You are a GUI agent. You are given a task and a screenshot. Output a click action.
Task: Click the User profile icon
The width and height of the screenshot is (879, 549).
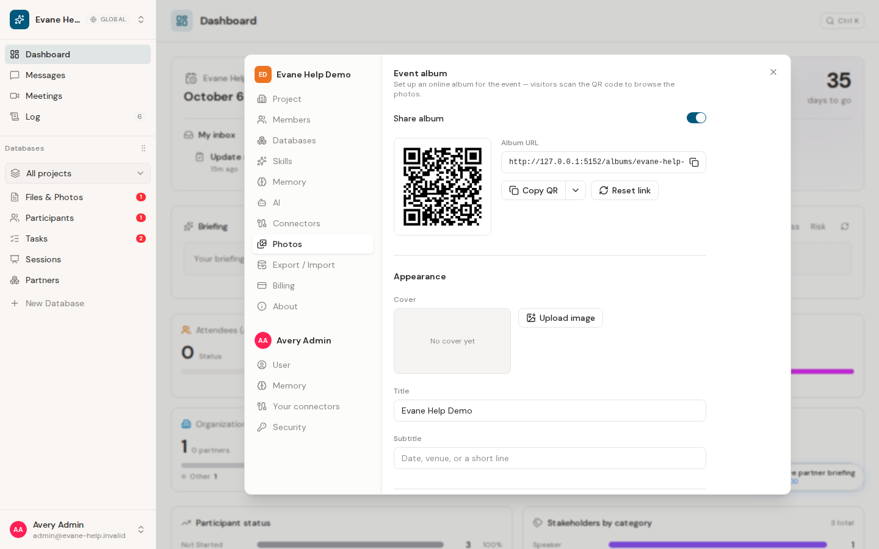262,365
